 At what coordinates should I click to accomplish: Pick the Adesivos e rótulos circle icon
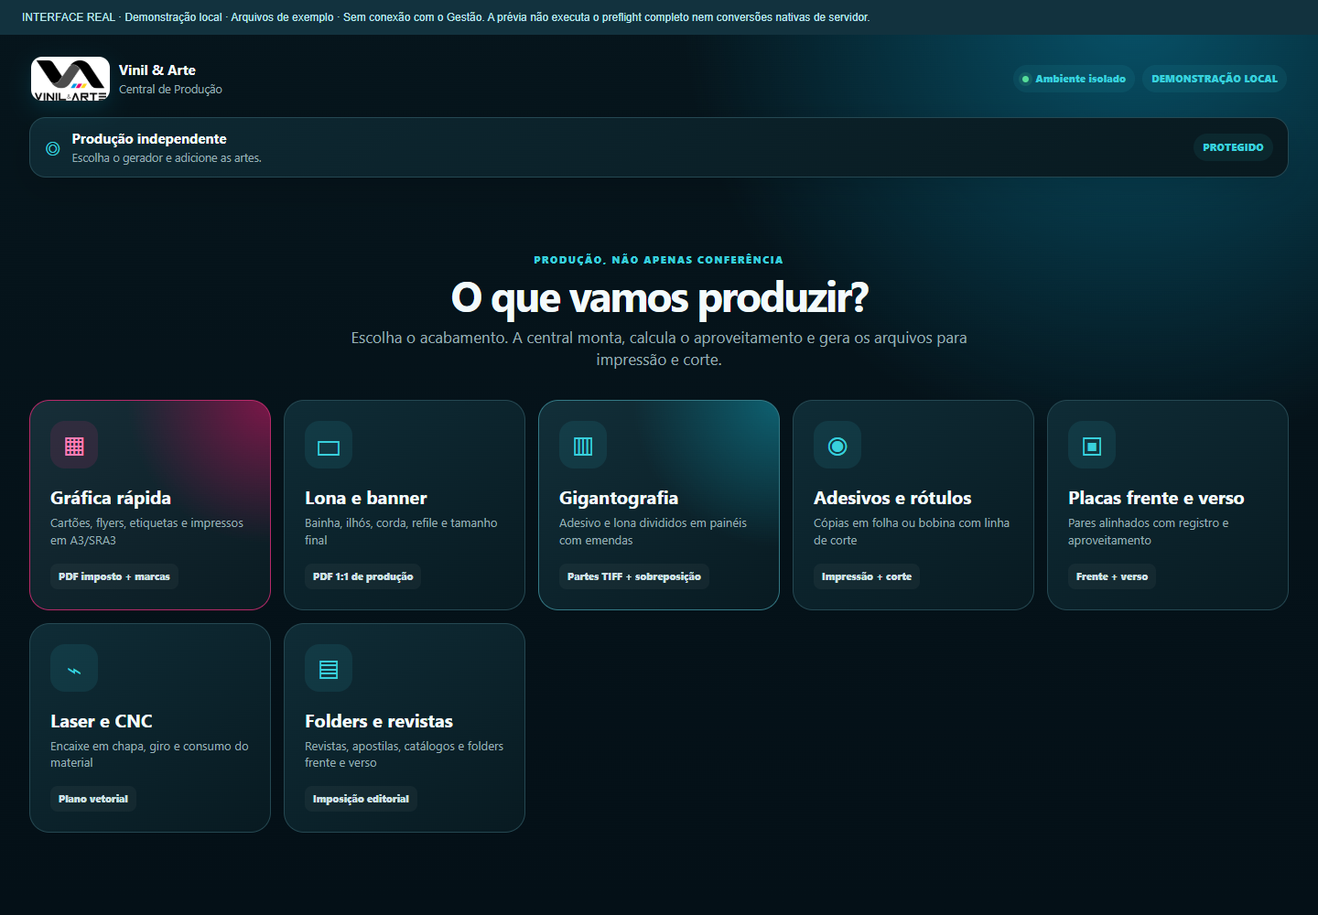tap(837, 446)
